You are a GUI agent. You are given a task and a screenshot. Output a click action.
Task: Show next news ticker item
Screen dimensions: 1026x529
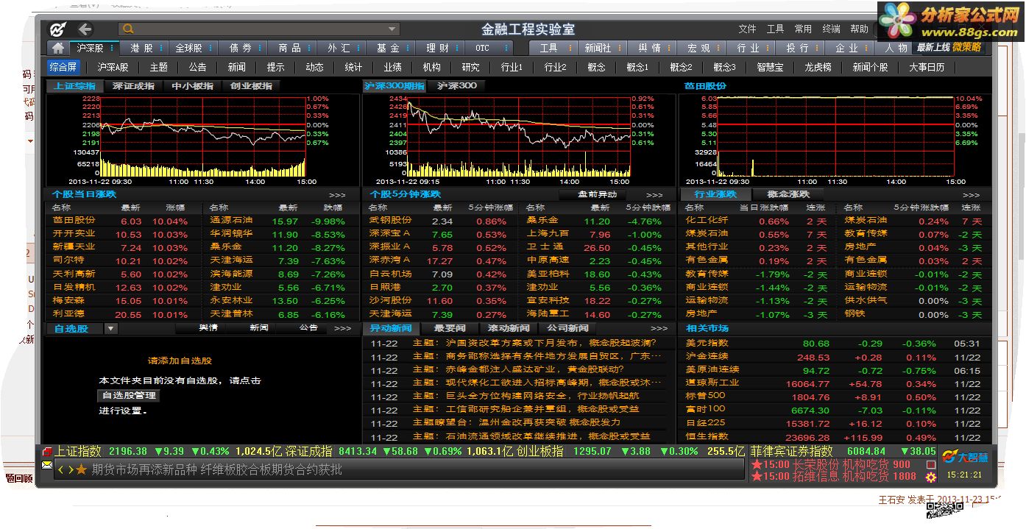coord(70,469)
